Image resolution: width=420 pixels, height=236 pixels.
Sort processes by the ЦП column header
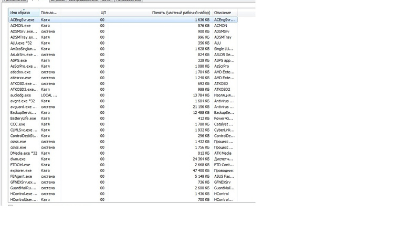coord(85,13)
